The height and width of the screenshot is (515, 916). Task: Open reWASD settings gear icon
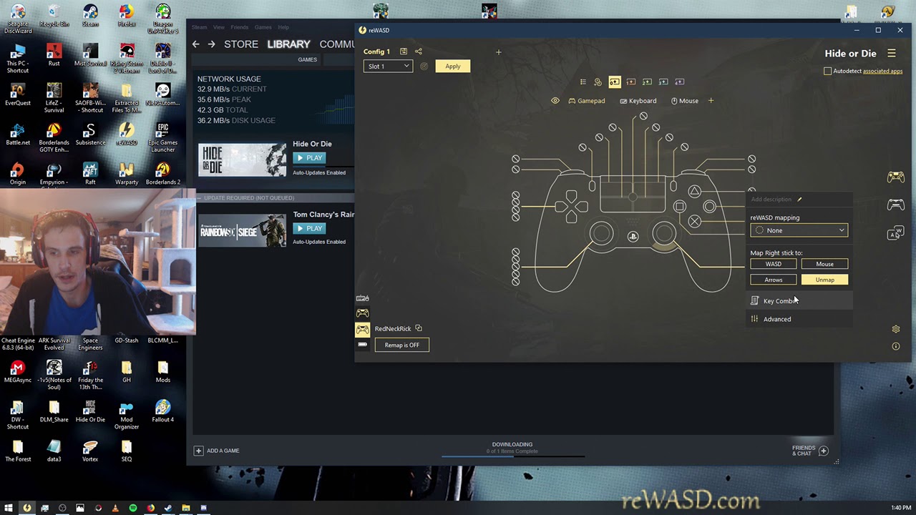click(x=896, y=329)
